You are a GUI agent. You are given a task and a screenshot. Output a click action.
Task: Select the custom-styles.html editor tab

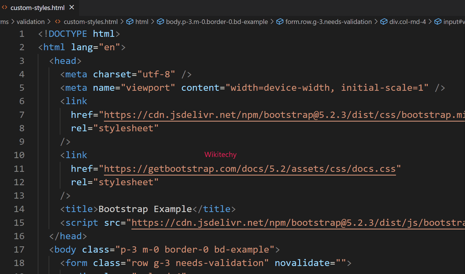point(37,7)
